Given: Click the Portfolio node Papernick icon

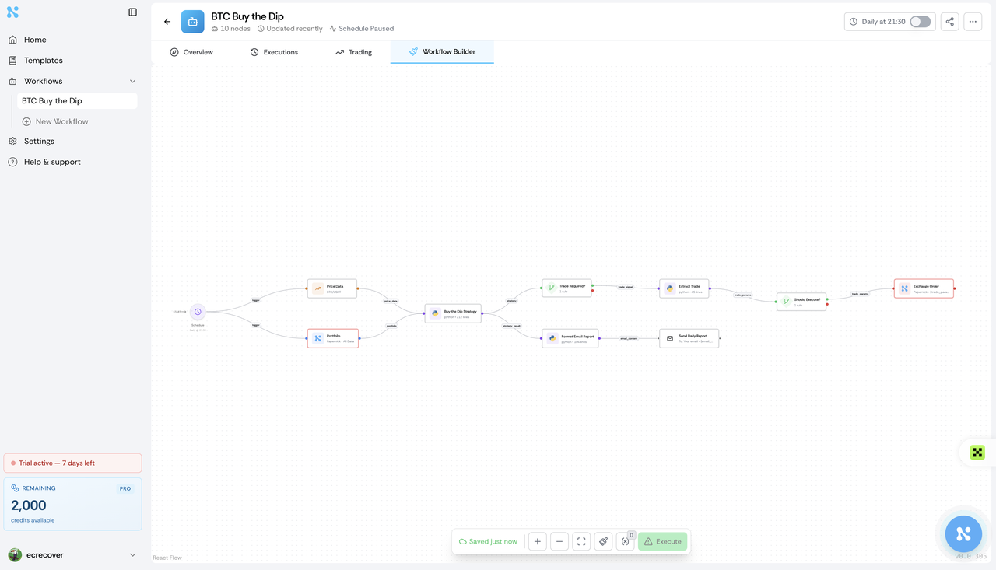Looking at the screenshot, I should [317, 338].
